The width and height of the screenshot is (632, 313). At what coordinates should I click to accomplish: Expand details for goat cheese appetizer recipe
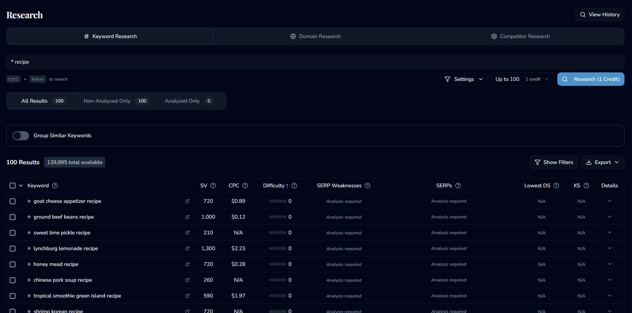[x=610, y=201]
